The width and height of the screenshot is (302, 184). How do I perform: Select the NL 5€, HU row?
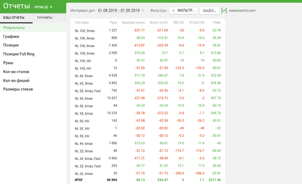click(148, 121)
